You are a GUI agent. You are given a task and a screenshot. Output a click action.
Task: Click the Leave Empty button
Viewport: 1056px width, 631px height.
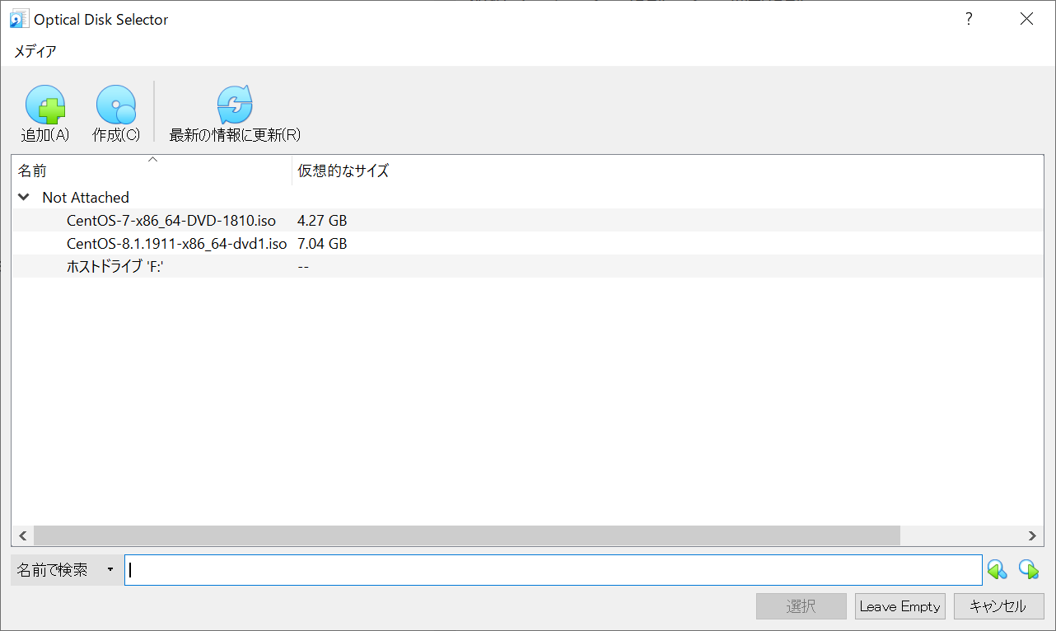[x=900, y=606]
